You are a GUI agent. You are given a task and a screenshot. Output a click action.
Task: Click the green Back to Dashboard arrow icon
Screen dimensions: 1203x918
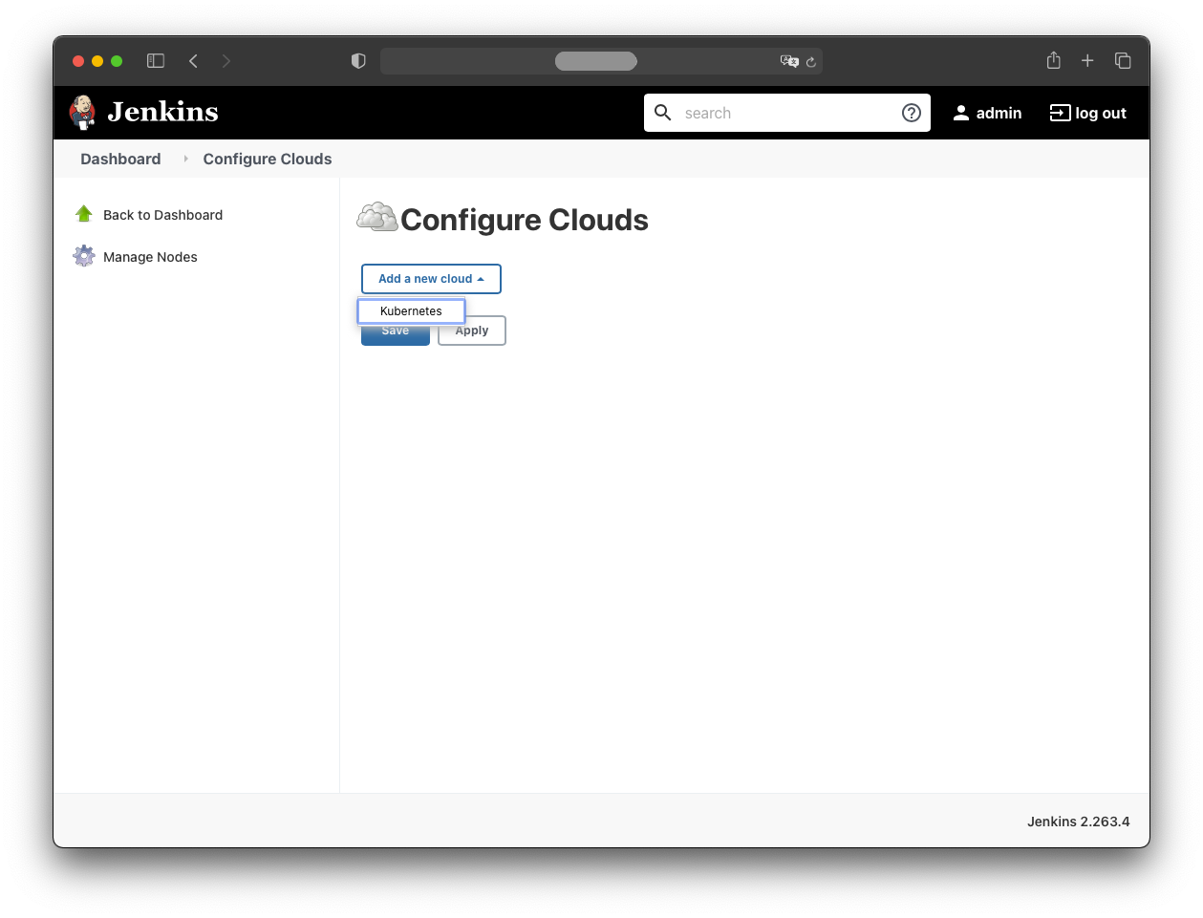tap(84, 214)
